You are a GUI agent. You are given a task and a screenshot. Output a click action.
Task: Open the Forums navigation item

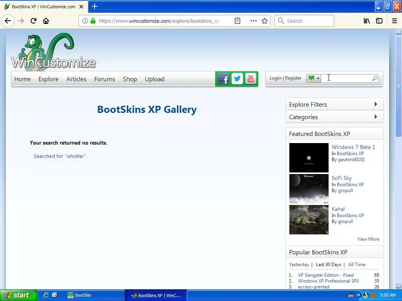point(104,79)
